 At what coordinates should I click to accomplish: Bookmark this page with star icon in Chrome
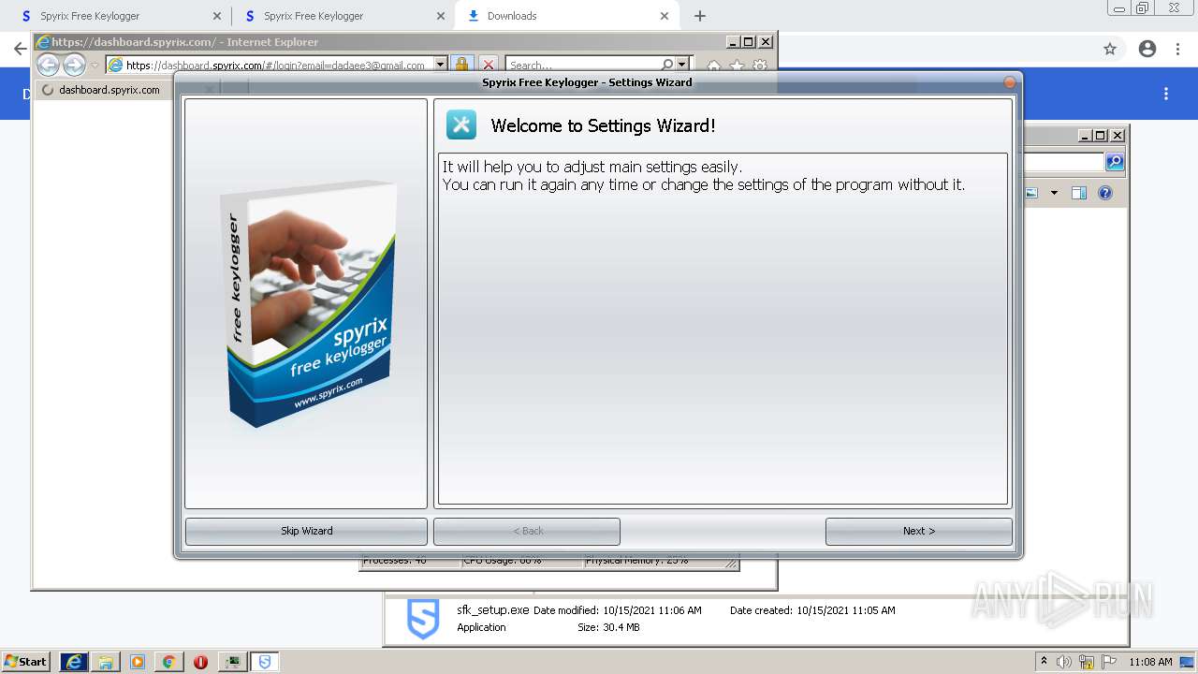click(1110, 49)
